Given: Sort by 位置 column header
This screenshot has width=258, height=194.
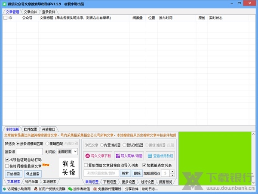Looking at the screenshot, I should pos(151,18).
